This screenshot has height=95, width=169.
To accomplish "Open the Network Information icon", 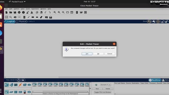I will 24,12.
